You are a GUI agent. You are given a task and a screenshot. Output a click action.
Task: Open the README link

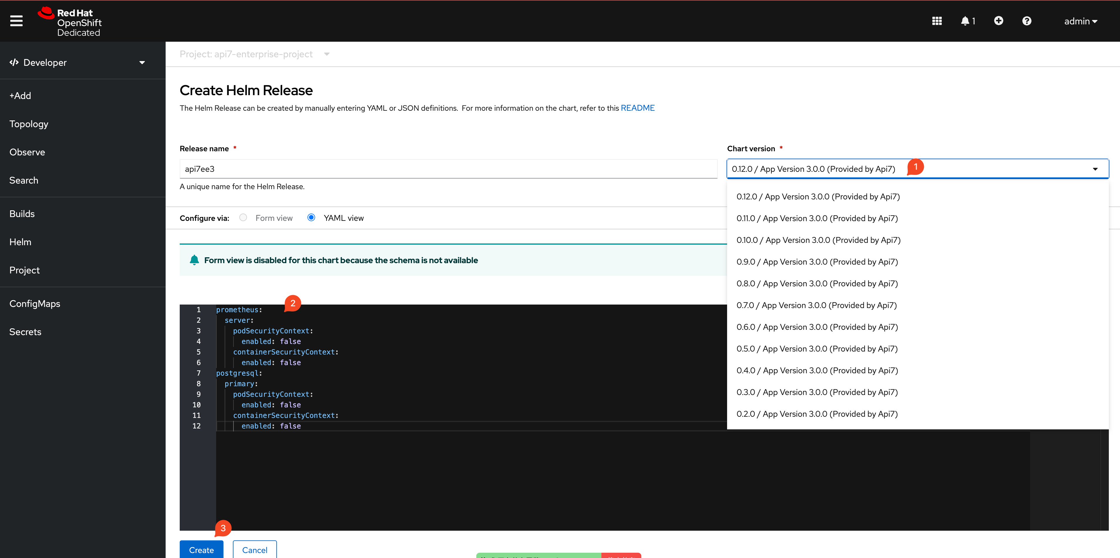click(638, 108)
